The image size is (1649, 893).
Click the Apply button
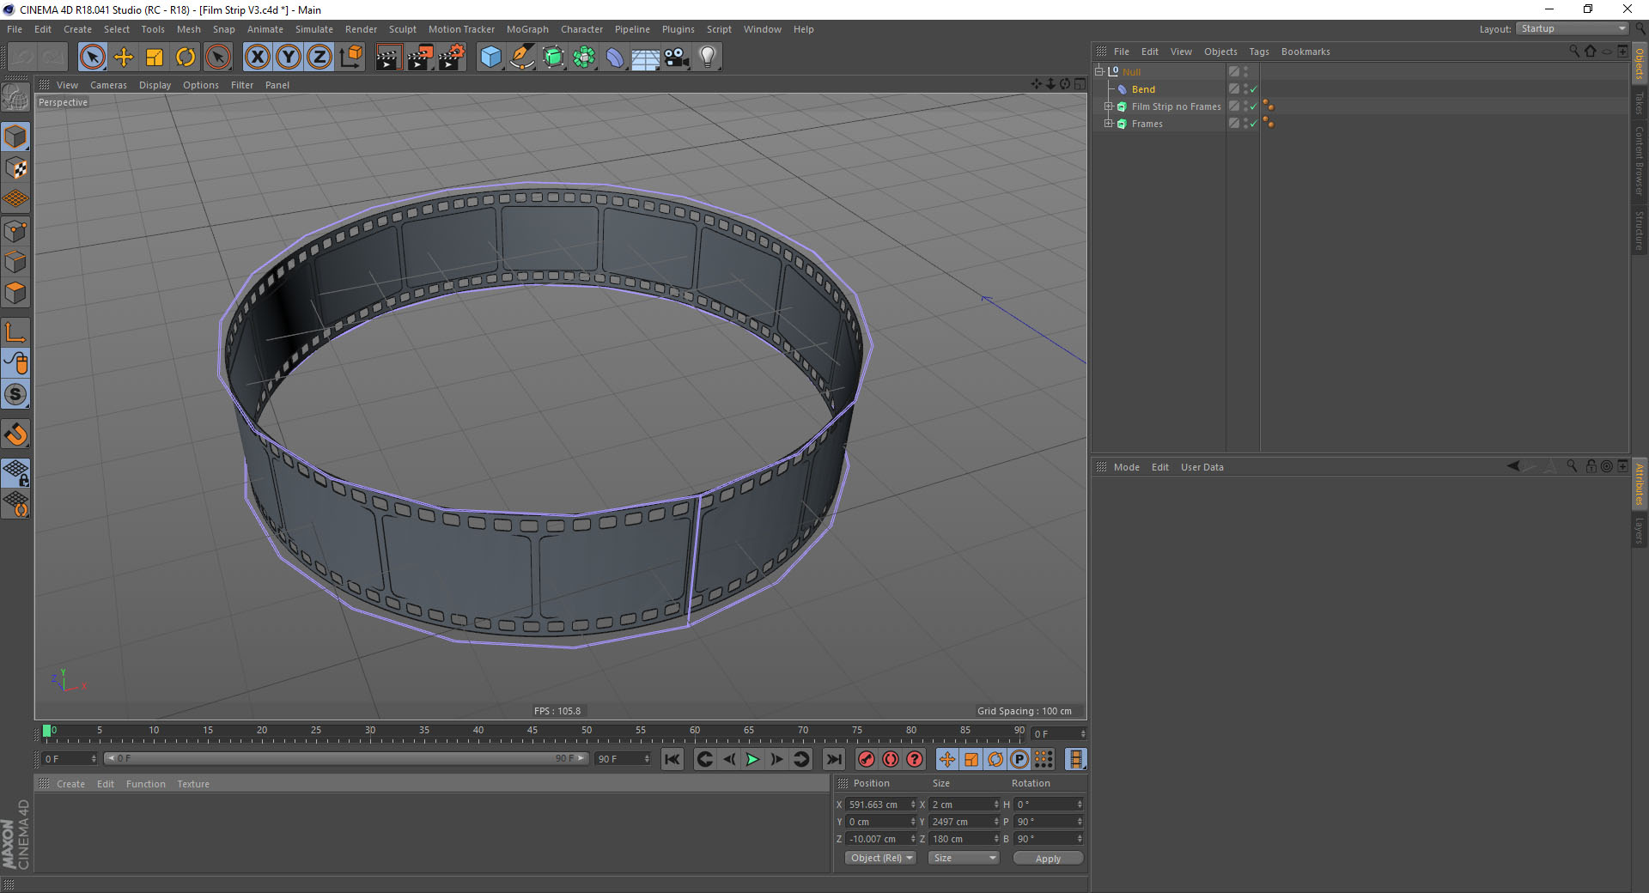[x=1047, y=859]
